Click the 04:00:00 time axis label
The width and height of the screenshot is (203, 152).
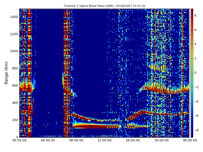coord(48,140)
